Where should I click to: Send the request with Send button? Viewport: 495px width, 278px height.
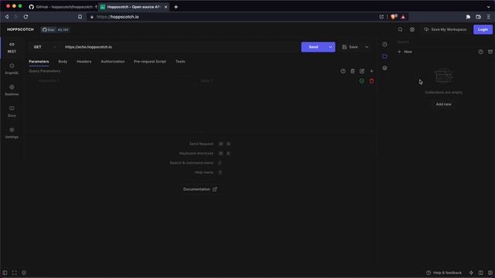313,47
